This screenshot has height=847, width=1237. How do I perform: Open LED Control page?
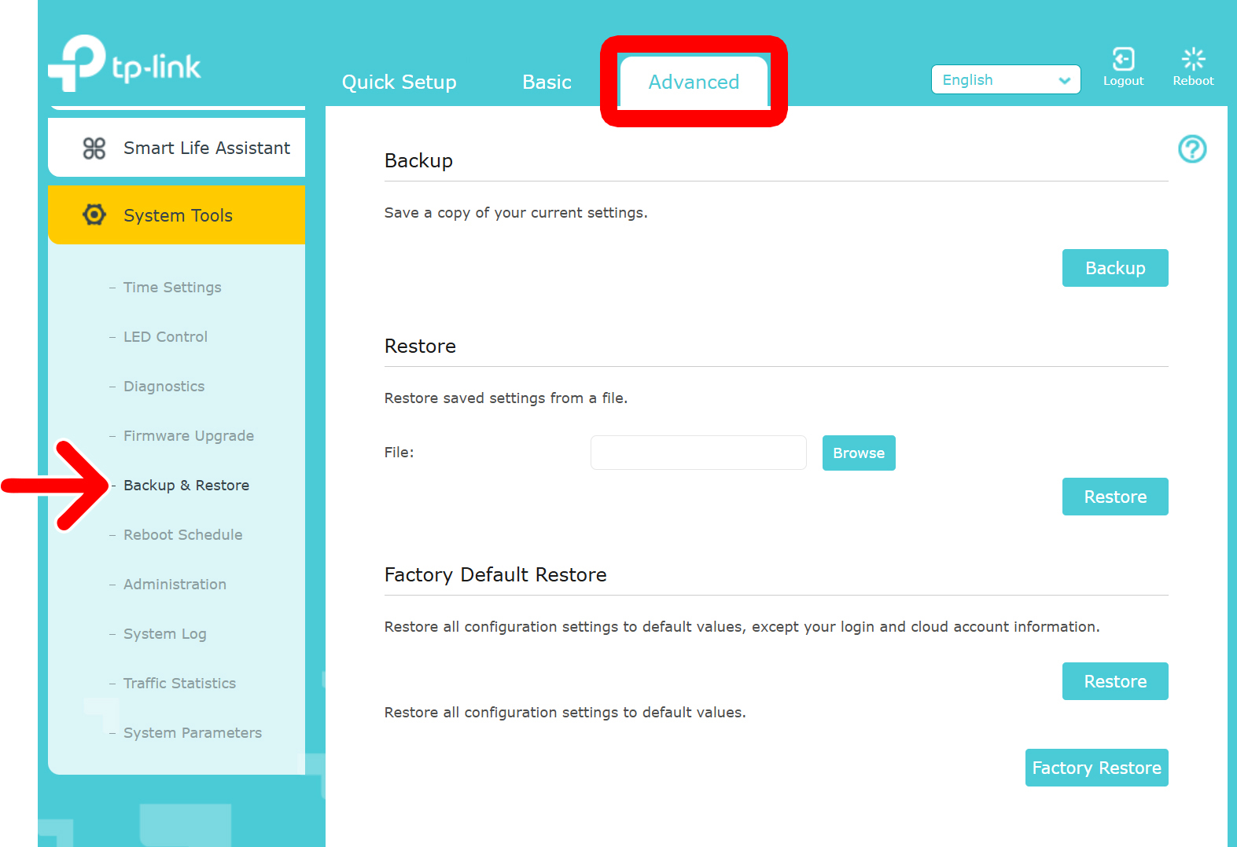click(165, 337)
